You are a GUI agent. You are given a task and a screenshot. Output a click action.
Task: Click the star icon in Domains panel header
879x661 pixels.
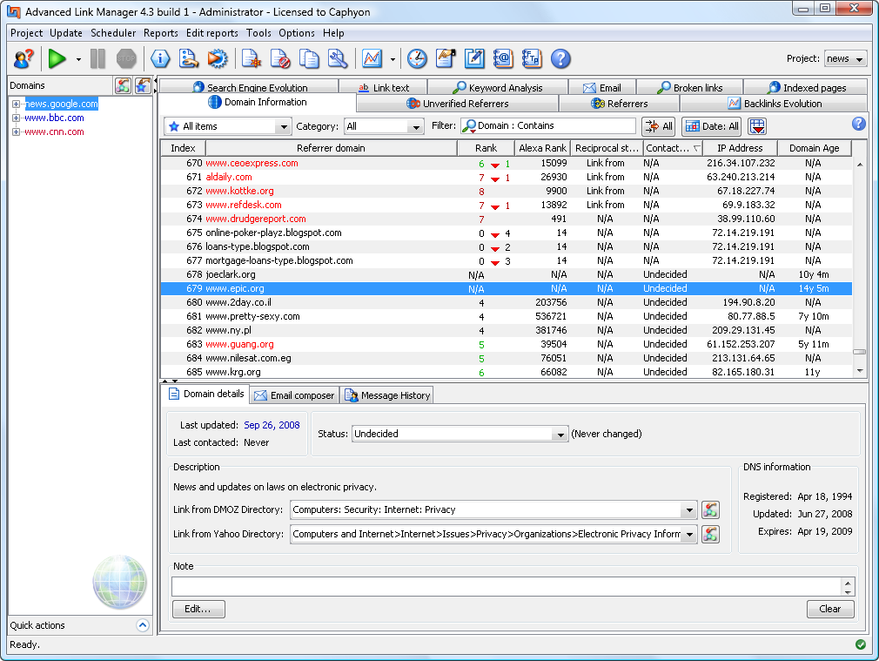[143, 85]
